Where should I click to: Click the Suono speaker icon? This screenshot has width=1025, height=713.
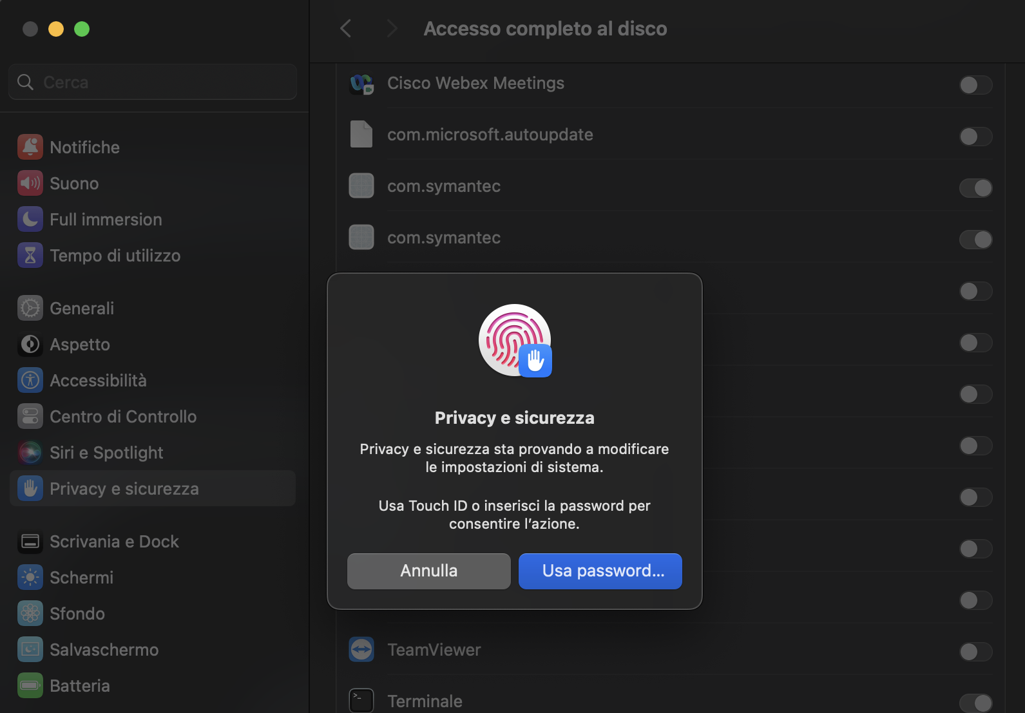point(30,184)
